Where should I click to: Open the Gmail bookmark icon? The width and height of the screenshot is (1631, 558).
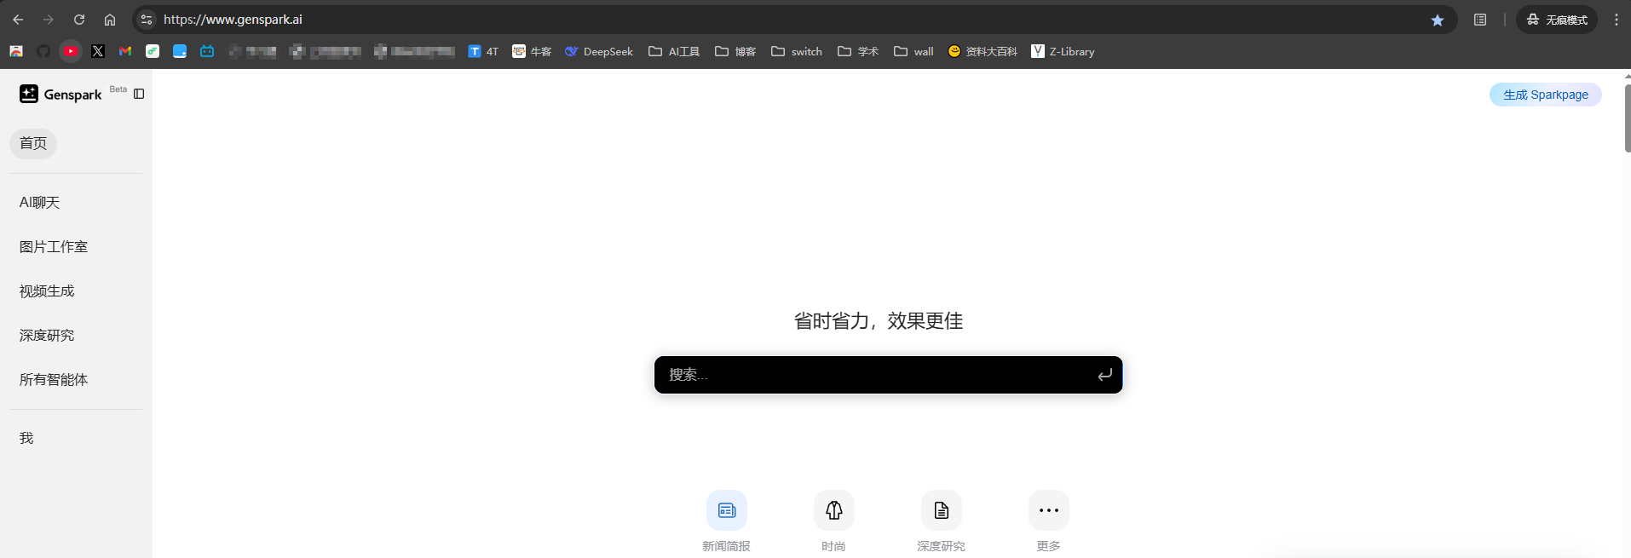125,51
